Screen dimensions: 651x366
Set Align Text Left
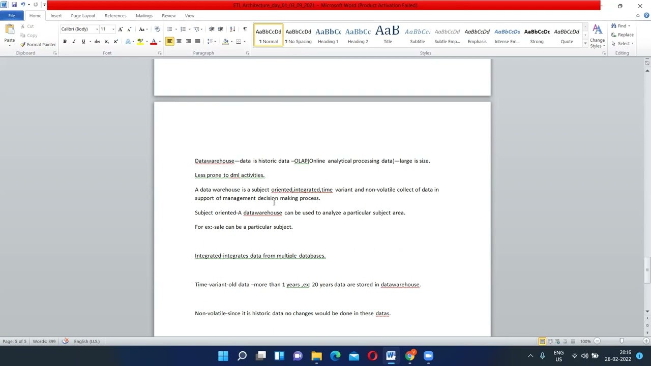pyautogui.click(x=170, y=41)
